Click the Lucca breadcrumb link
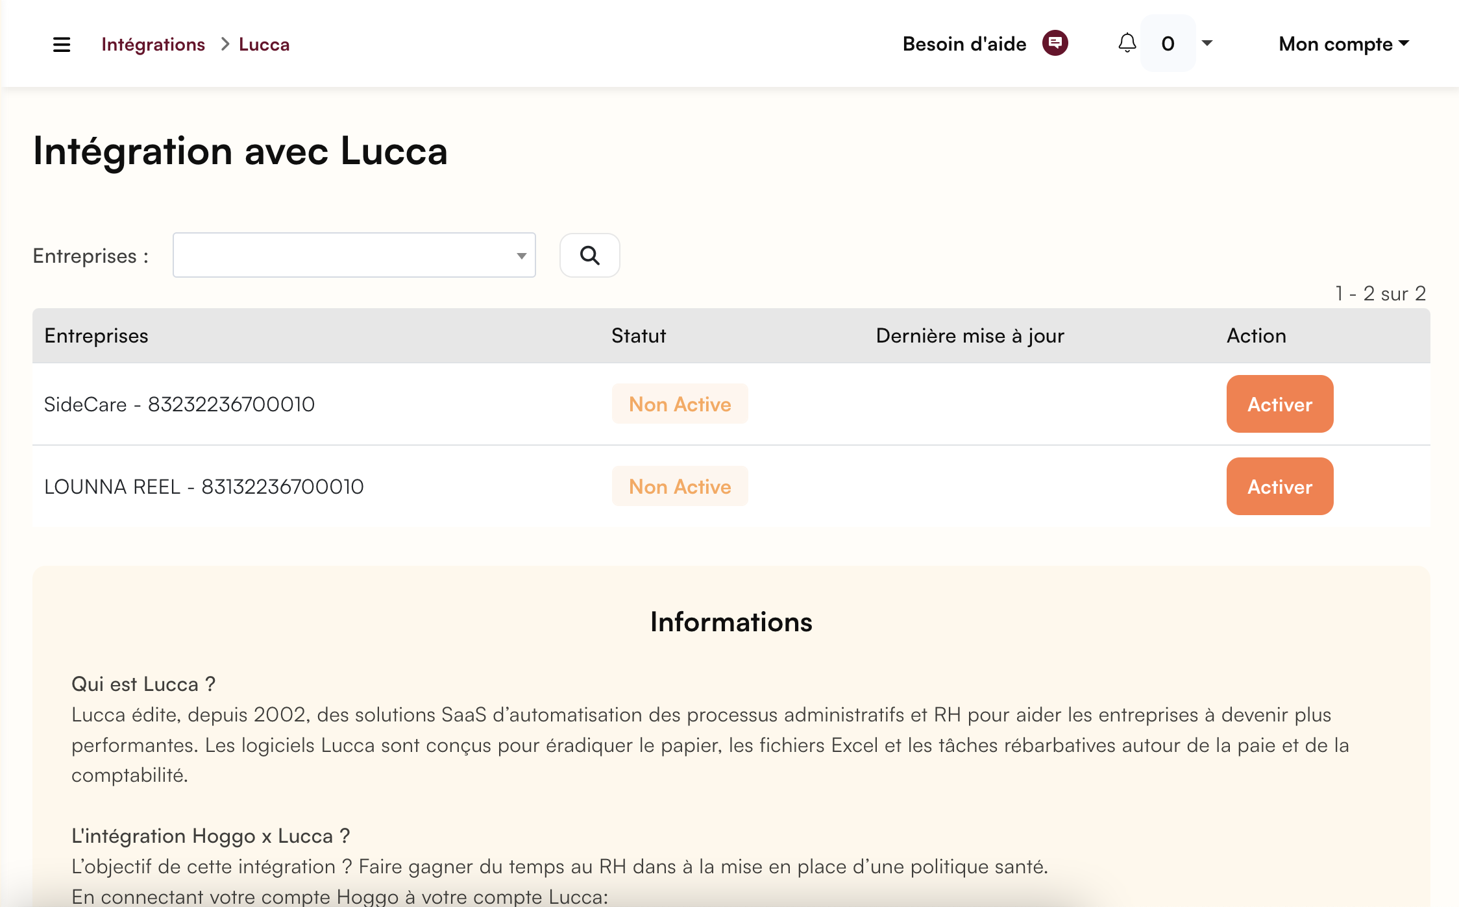This screenshot has height=907, width=1459. (264, 44)
